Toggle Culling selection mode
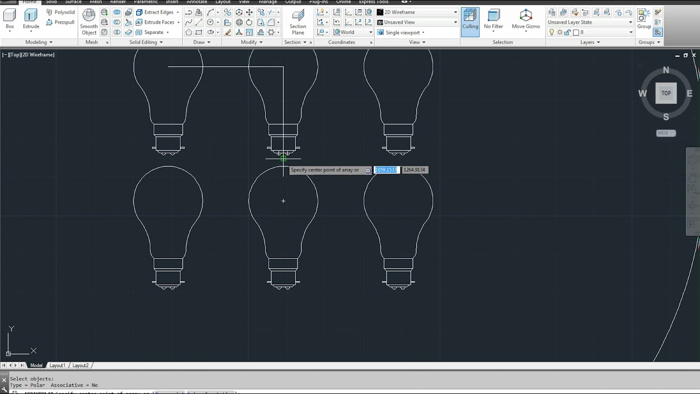 pos(470,22)
